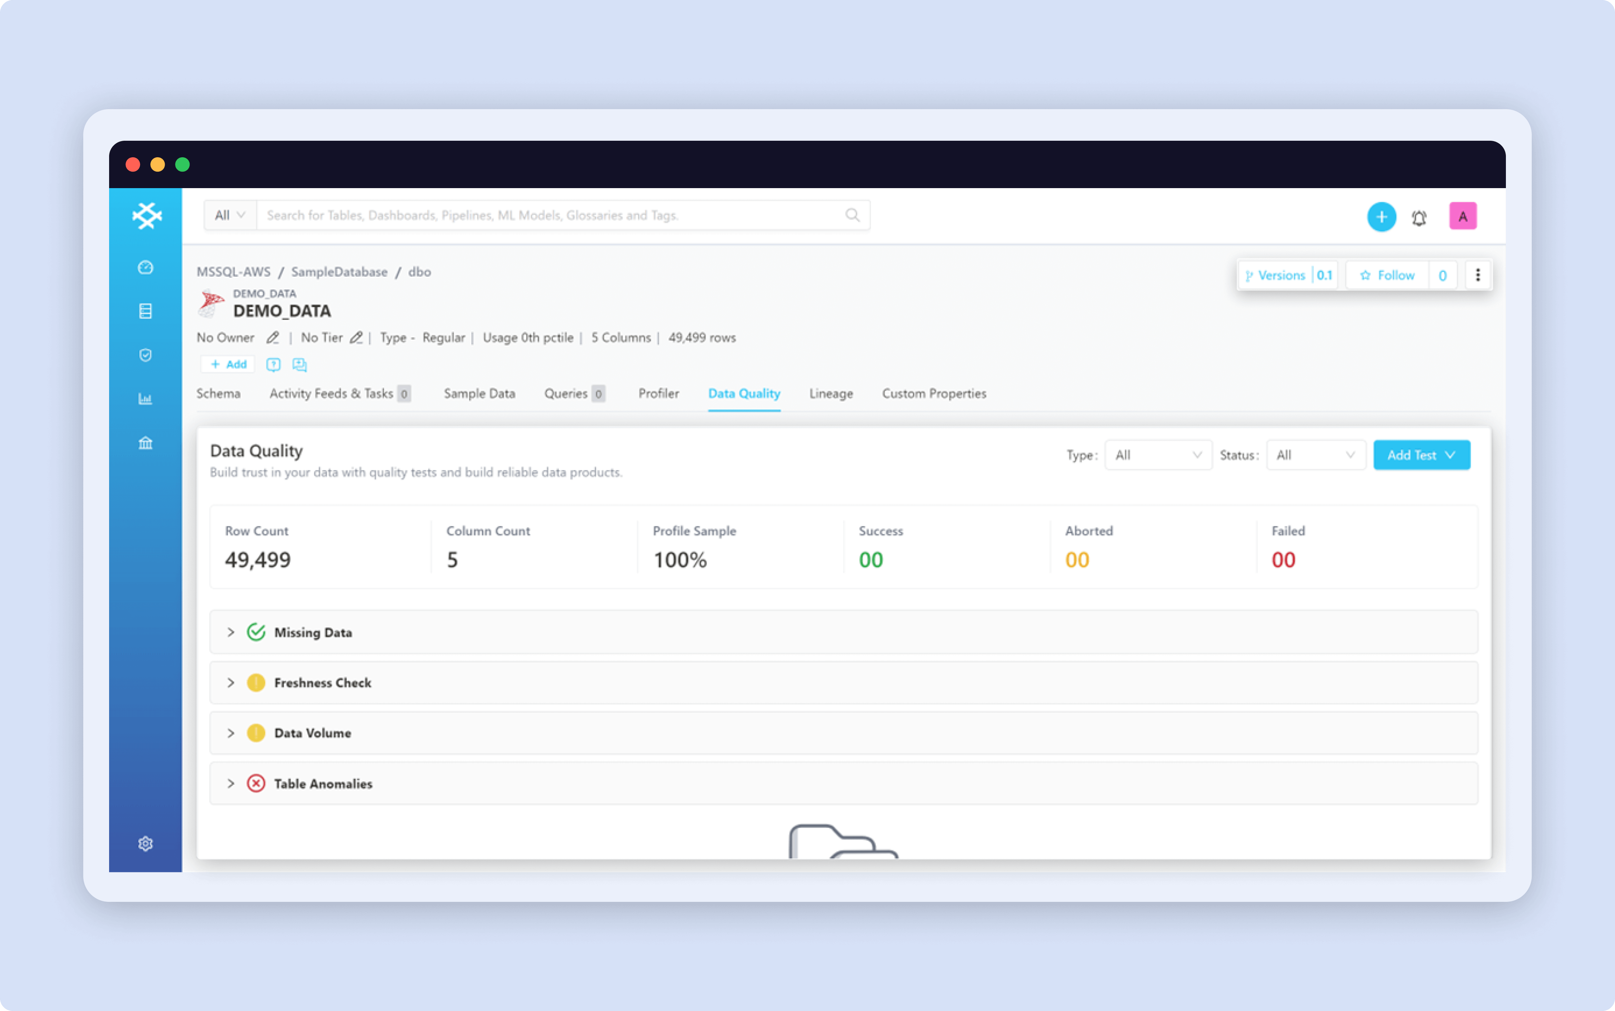Expand the Missing Data section

pos(231,632)
